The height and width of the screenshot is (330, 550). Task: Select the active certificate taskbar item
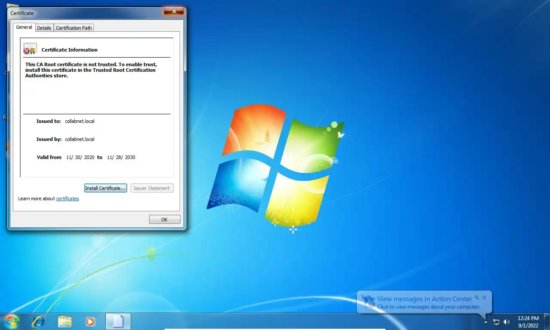(x=118, y=321)
